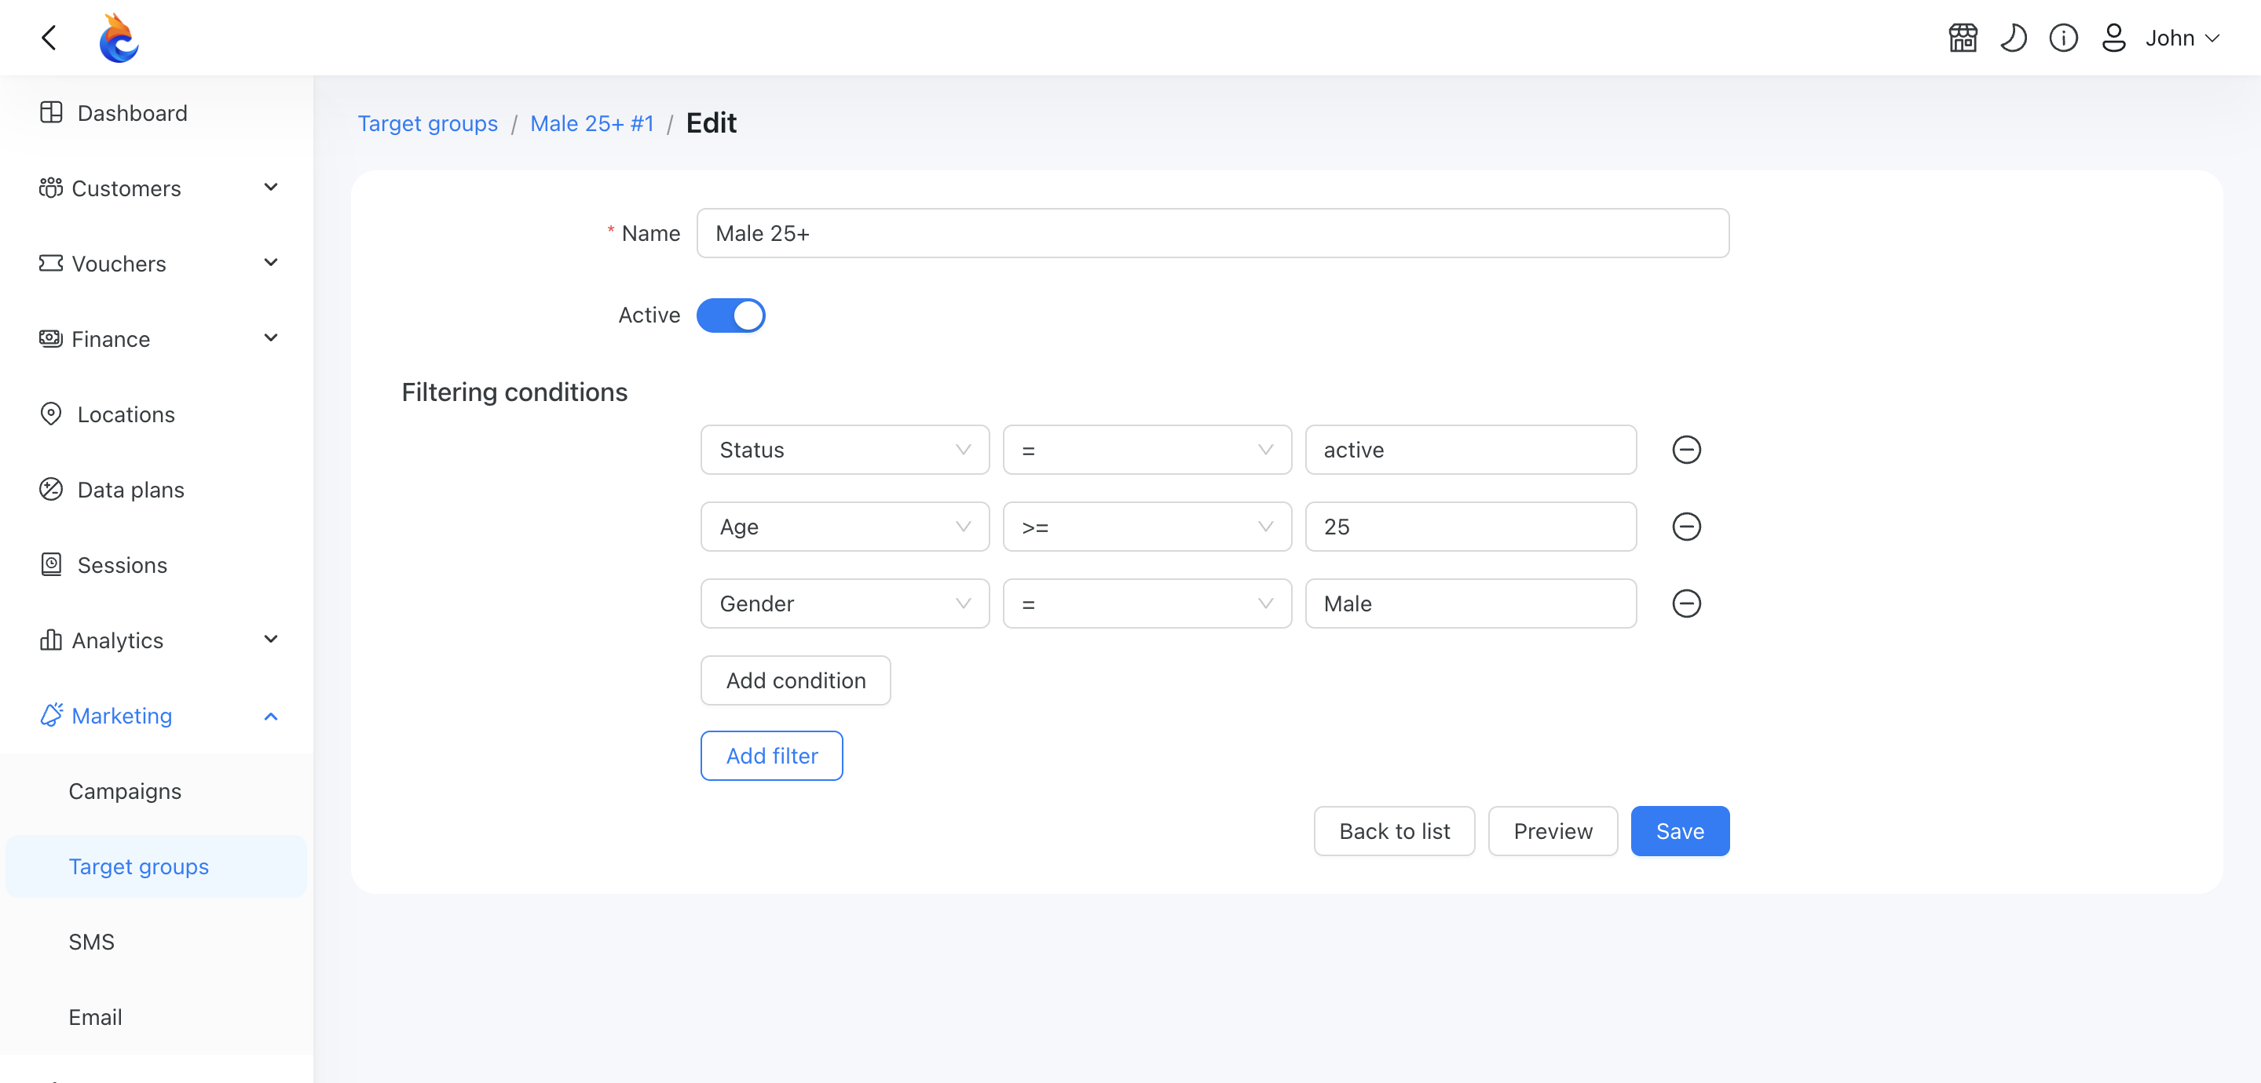The height and width of the screenshot is (1083, 2261).
Task: Toggle the Active switch off
Action: [x=730, y=315]
